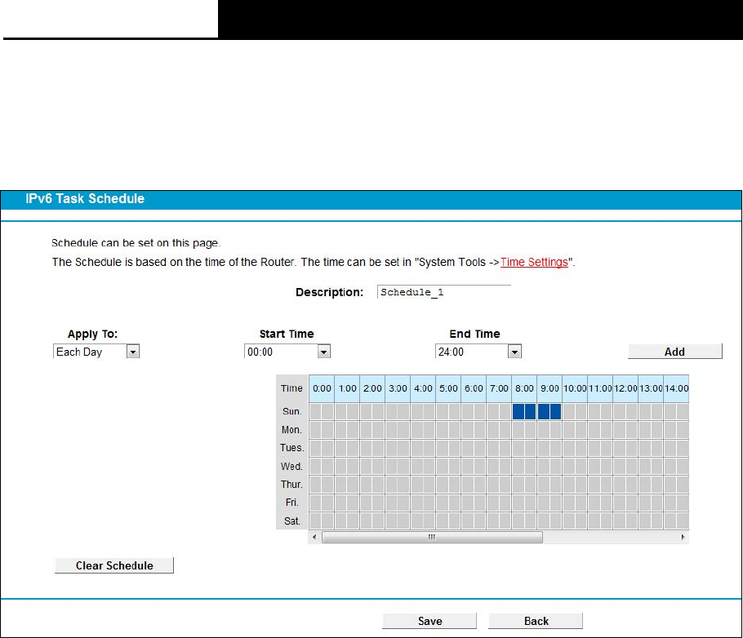Viewport: 743px width, 638px height.
Task: Click the Back button
Action: (x=536, y=621)
